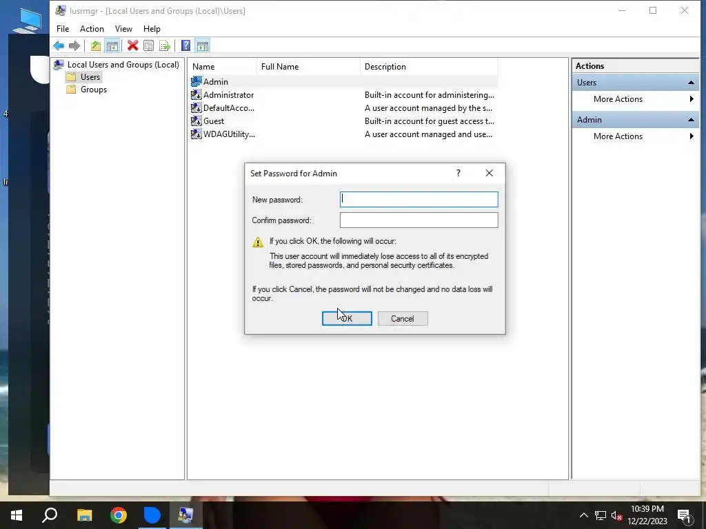Click the lusrmgr taskbar icon
This screenshot has height=529, width=706.
click(x=185, y=515)
